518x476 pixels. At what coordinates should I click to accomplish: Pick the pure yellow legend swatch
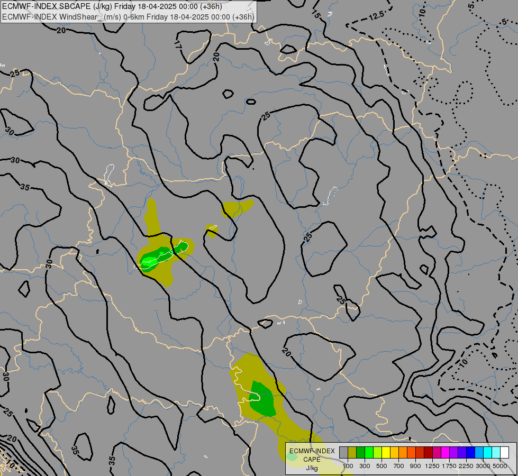point(386,453)
